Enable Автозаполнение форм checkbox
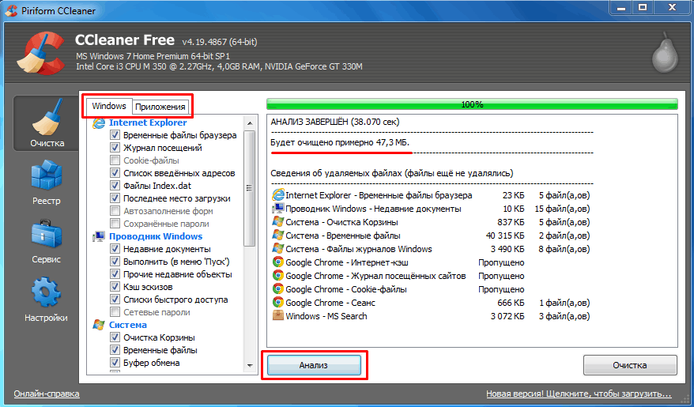This screenshot has height=407, width=694. (115, 211)
